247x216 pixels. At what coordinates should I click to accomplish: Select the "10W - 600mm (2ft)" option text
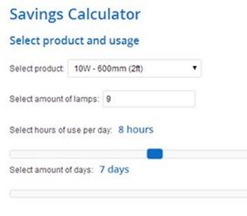click(x=108, y=69)
